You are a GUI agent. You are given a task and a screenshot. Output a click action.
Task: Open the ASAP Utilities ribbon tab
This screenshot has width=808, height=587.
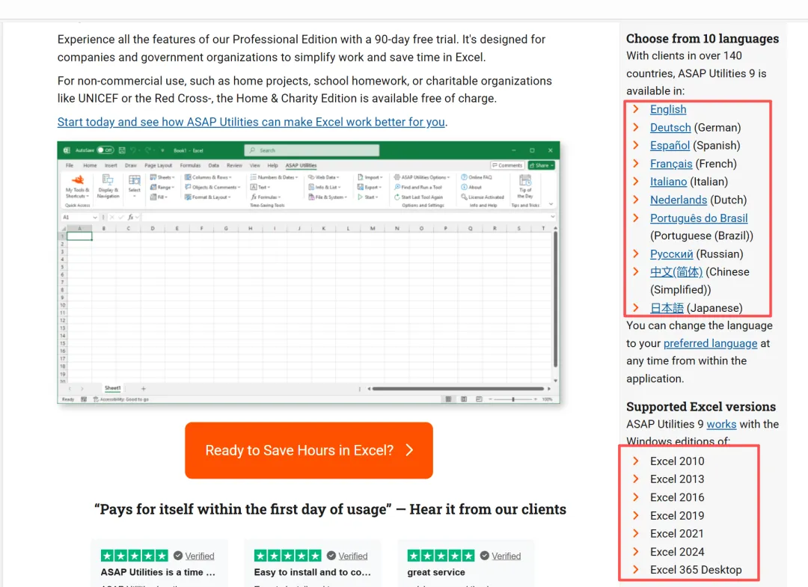(x=301, y=165)
